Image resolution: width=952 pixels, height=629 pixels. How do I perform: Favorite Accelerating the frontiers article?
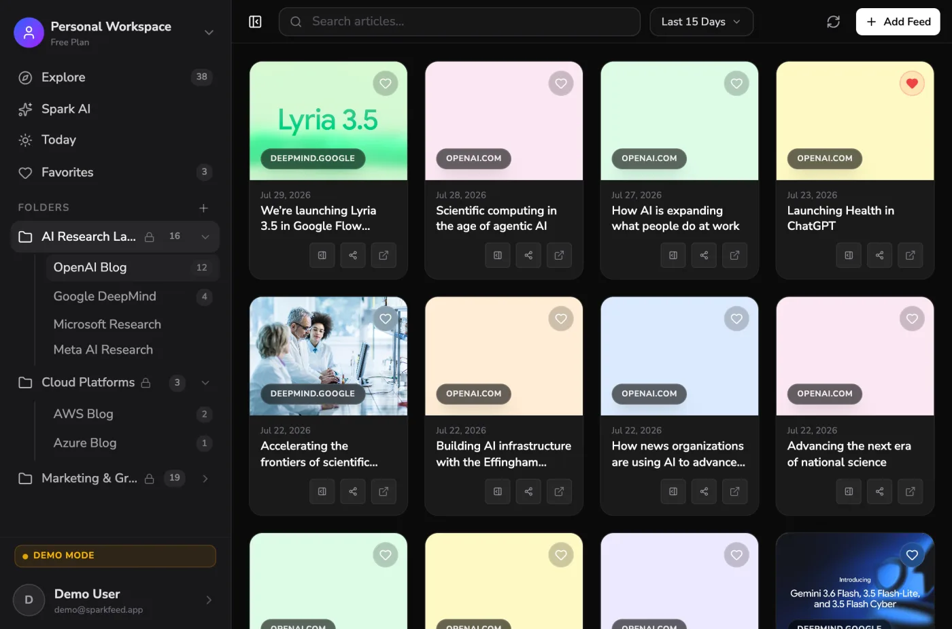click(x=386, y=319)
